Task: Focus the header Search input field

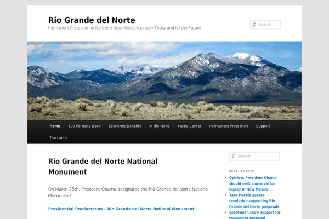Action: 265,25
